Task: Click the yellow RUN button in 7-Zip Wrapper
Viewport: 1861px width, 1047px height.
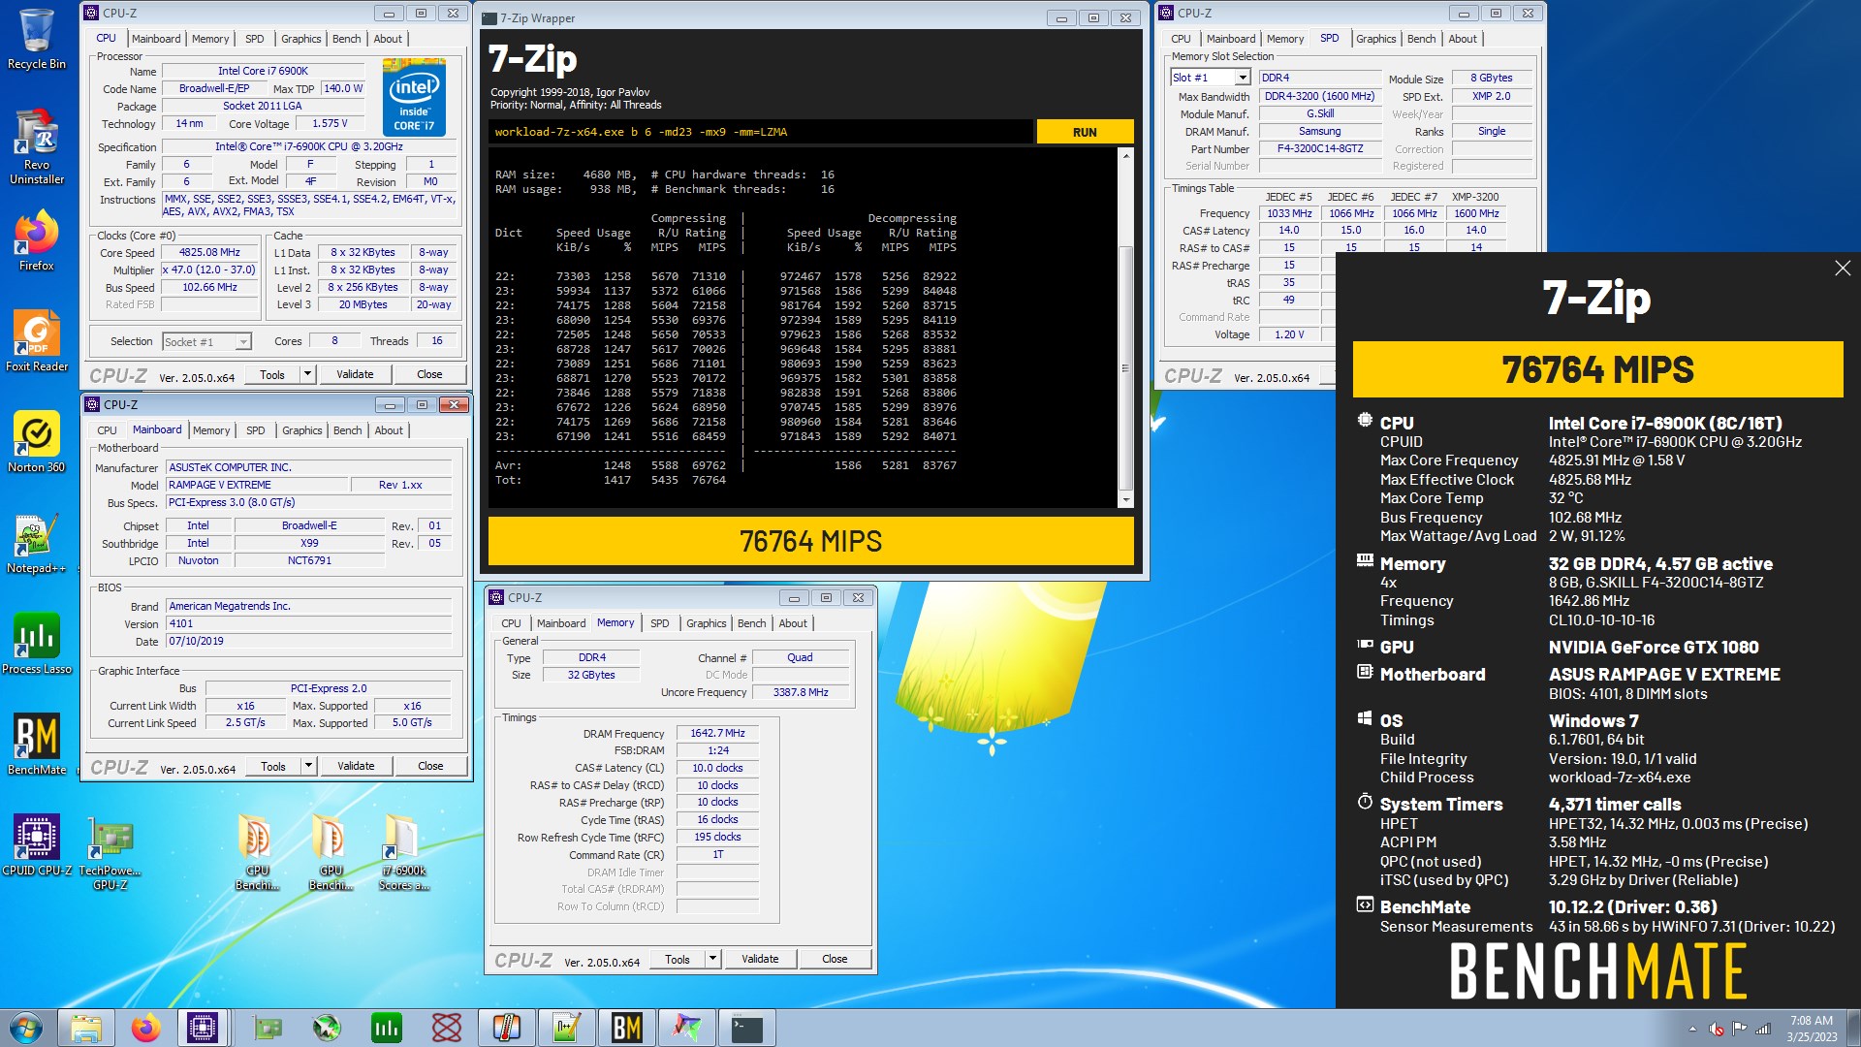Action: point(1085,132)
